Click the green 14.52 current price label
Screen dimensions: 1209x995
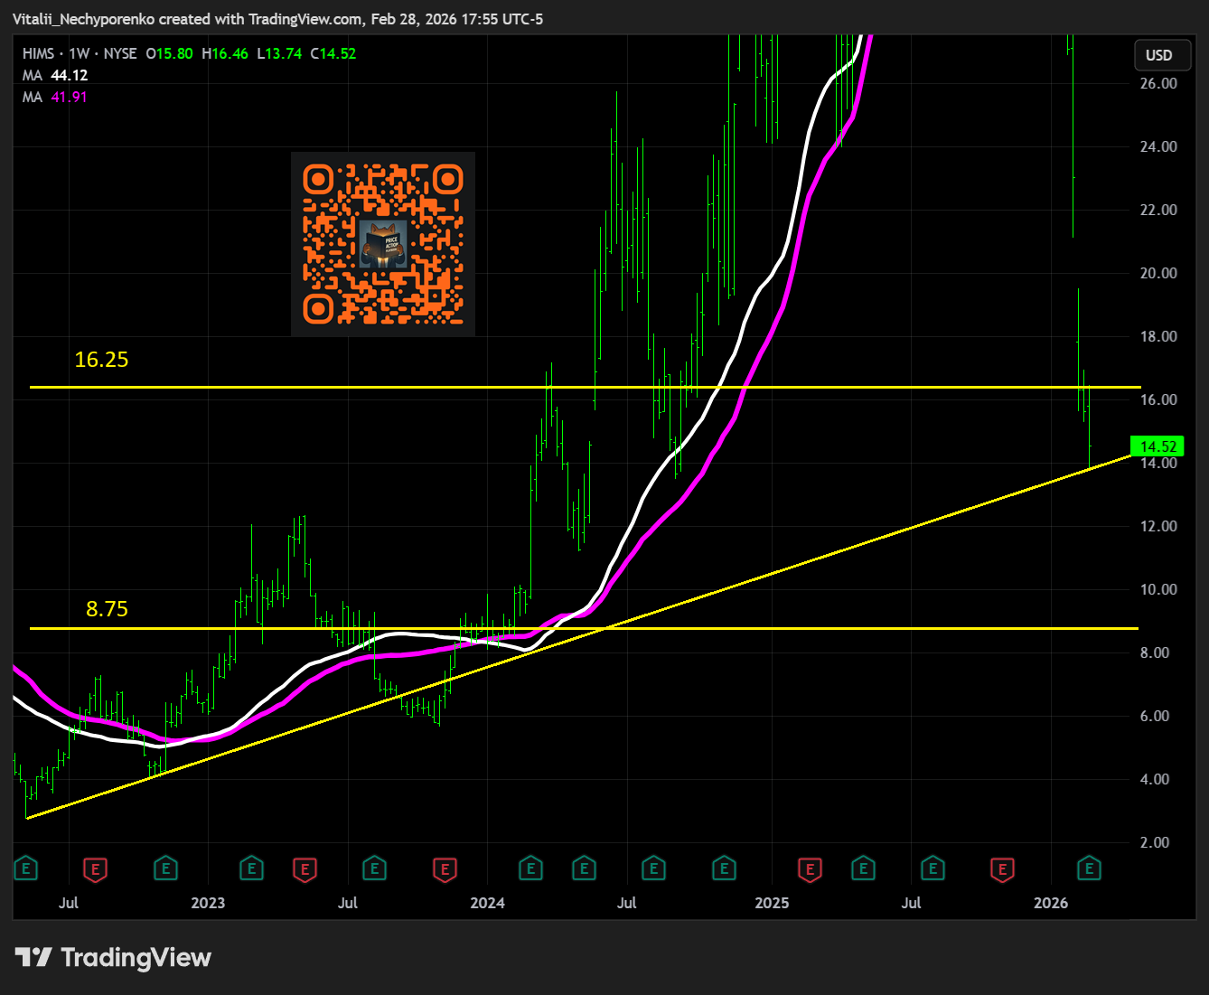(x=1157, y=446)
